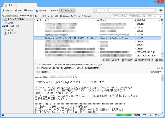Click the star beside sender mail-master address
Screen dimensions: 165x118
point(103,64)
